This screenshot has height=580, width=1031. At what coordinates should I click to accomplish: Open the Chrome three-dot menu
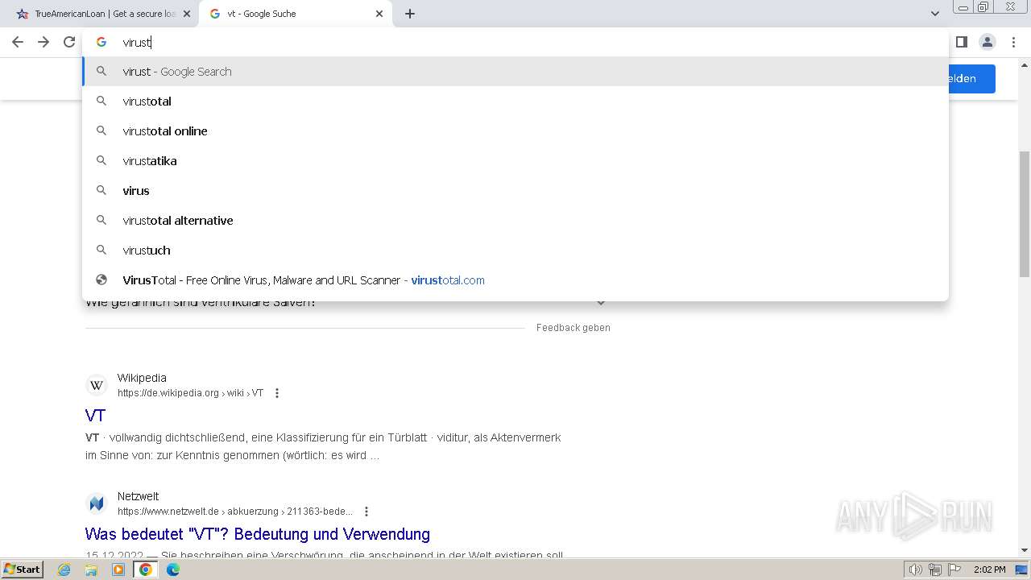point(1013,42)
